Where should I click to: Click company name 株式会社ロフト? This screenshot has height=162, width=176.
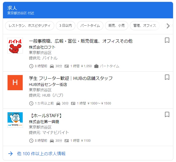coord(42,47)
